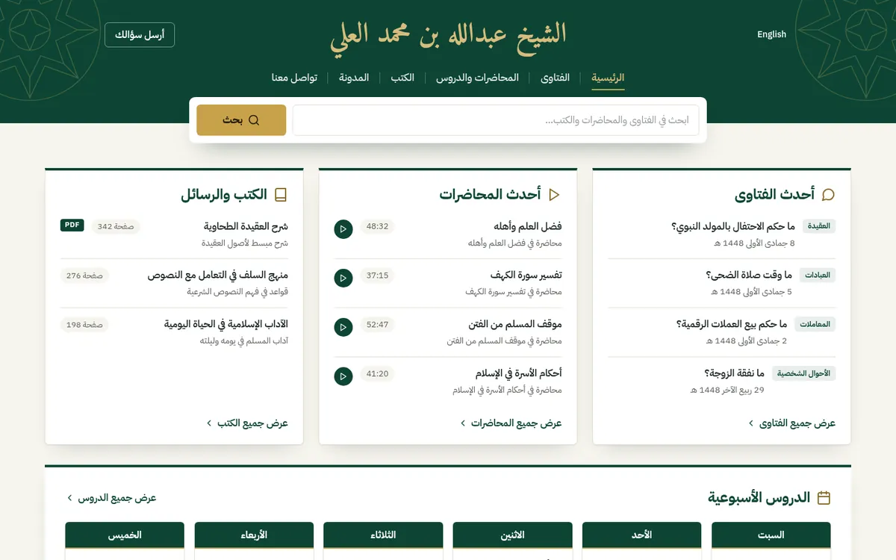Select the الاثنين day column header
Screen dimensions: 896x560
coord(512,535)
